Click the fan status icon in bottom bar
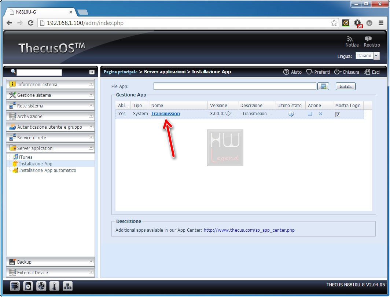Screen dimensions: 390x297 41,286
